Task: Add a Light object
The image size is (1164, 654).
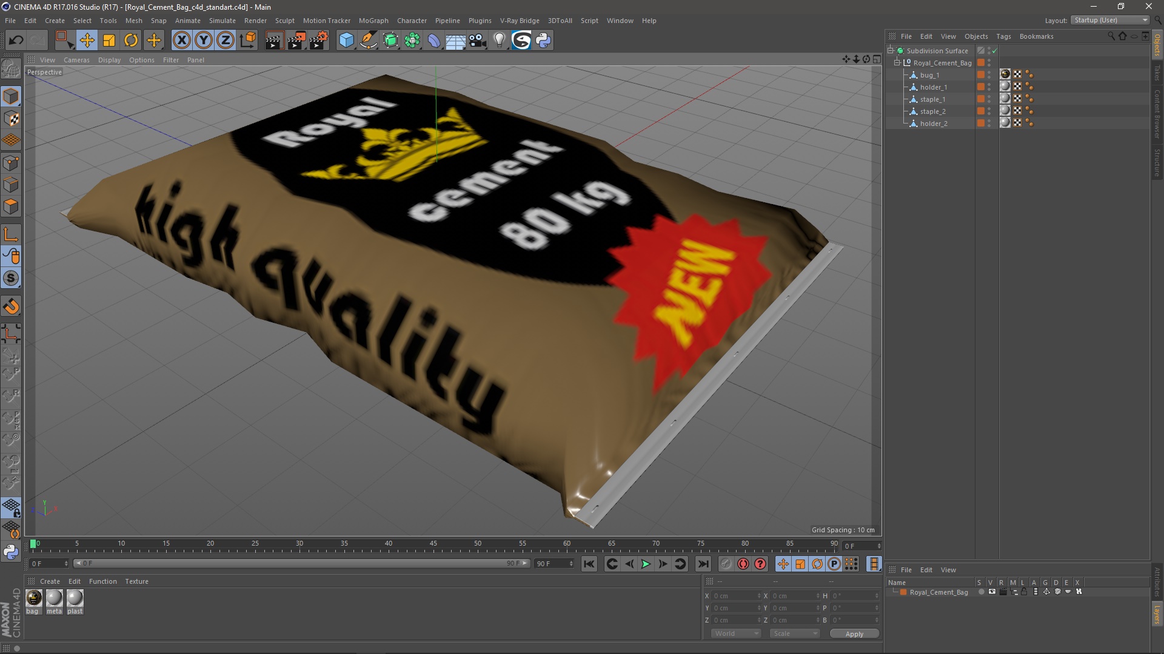Action: (499, 41)
